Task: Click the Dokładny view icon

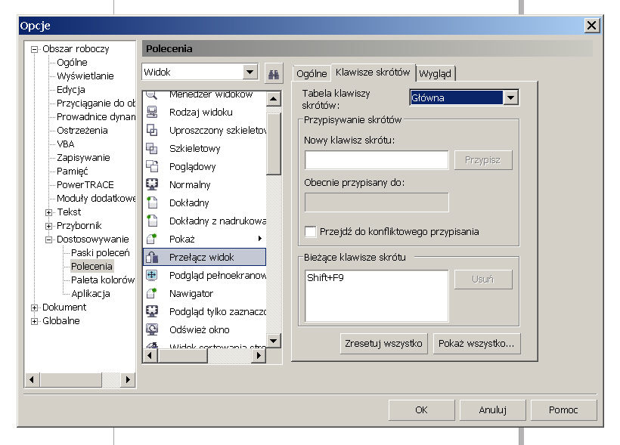Action: pyautogui.click(x=151, y=203)
